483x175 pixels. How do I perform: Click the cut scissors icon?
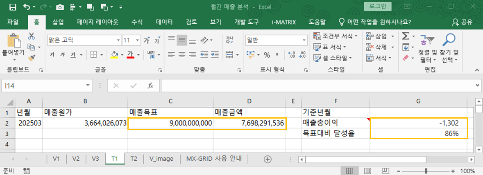pos(32,36)
